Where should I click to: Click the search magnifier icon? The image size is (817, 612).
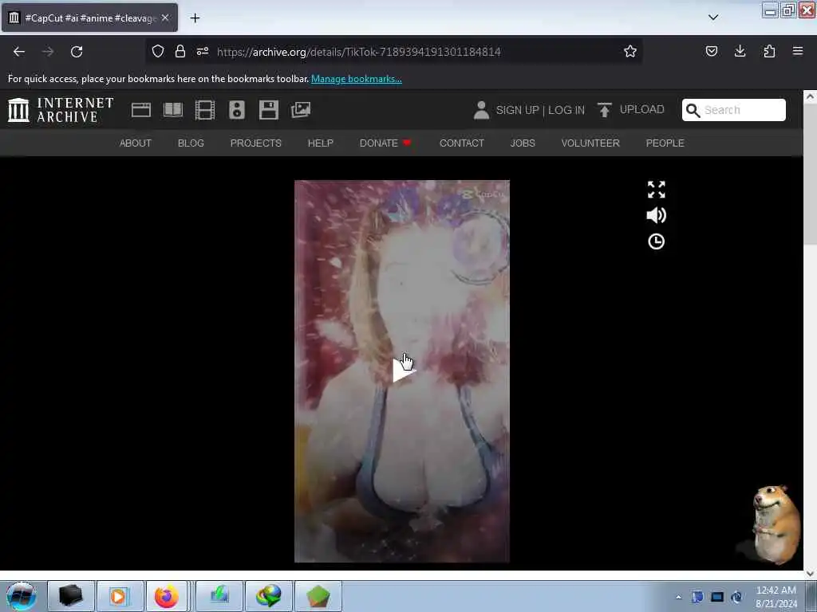[x=693, y=110]
